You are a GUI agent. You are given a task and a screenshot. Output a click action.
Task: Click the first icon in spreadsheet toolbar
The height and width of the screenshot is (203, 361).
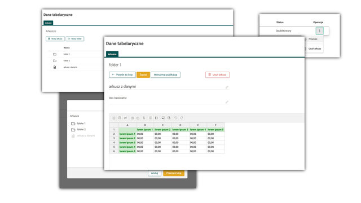coord(114,118)
